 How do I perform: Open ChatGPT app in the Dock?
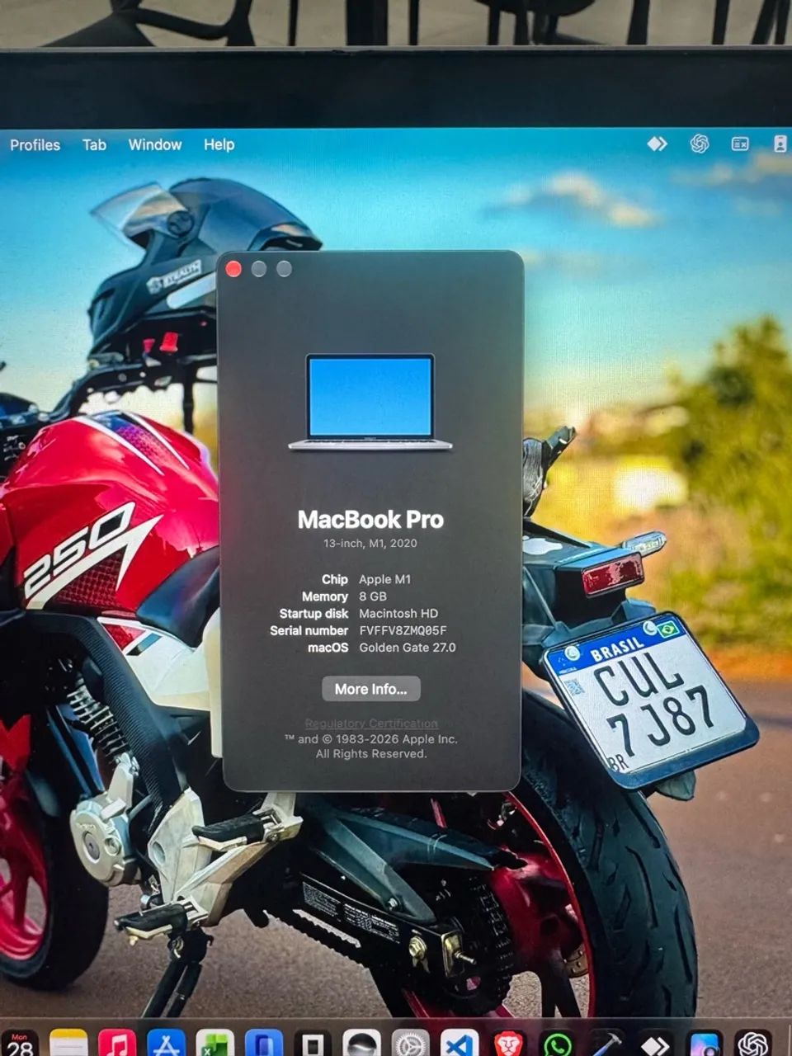click(x=752, y=1043)
